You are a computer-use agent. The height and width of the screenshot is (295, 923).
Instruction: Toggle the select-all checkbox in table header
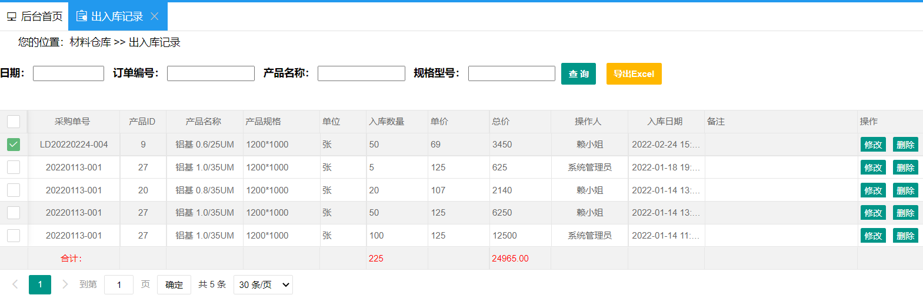pos(14,122)
